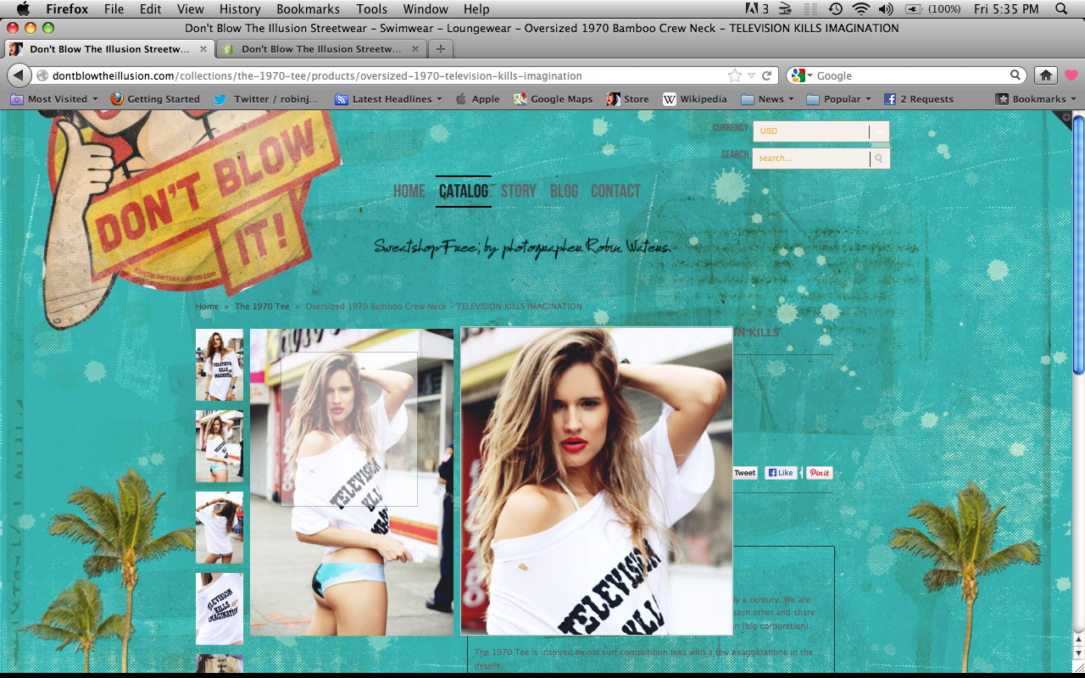Open the Bookmarks menu in the menu bar
This screenshot has width=1085, height=678.
pos(309,9)
